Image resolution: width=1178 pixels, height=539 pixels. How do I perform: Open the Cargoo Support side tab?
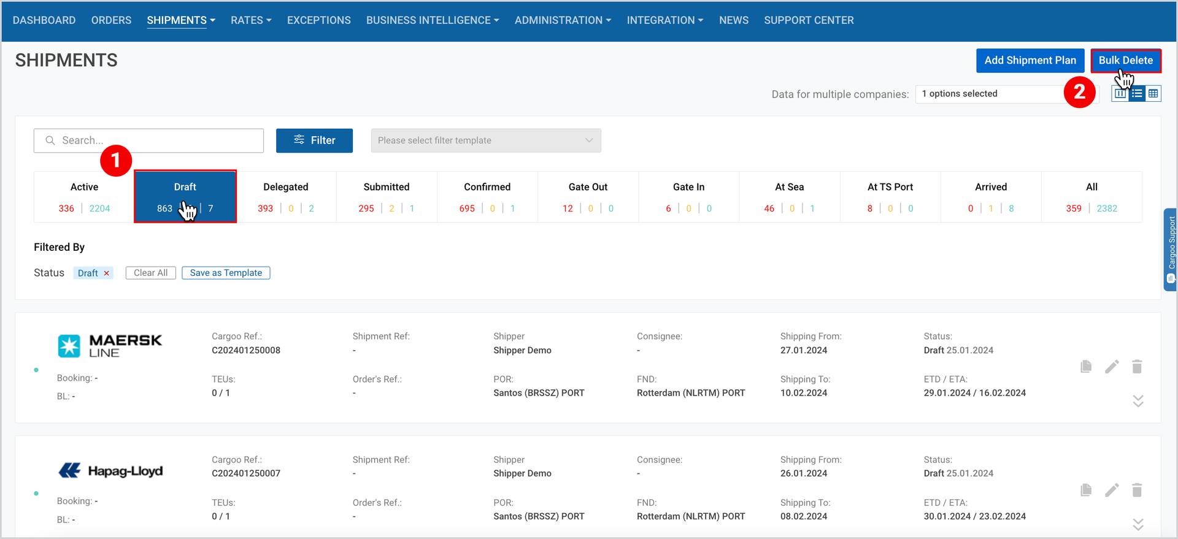[x=1171, y=250]
